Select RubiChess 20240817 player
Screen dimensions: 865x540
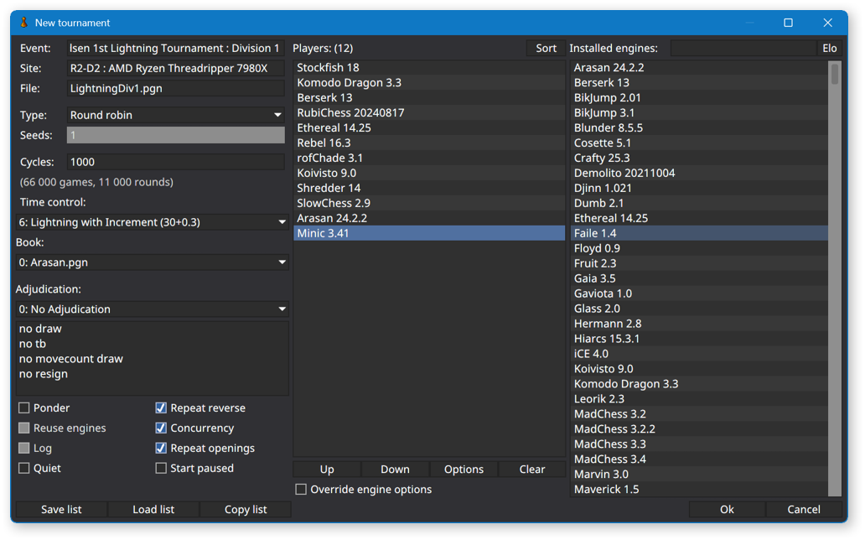[429, 112]
